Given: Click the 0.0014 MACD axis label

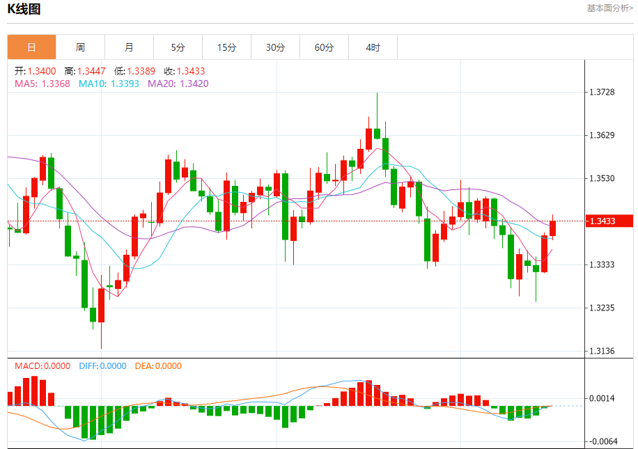Looking at the screenshot, I should pos(602,399).
